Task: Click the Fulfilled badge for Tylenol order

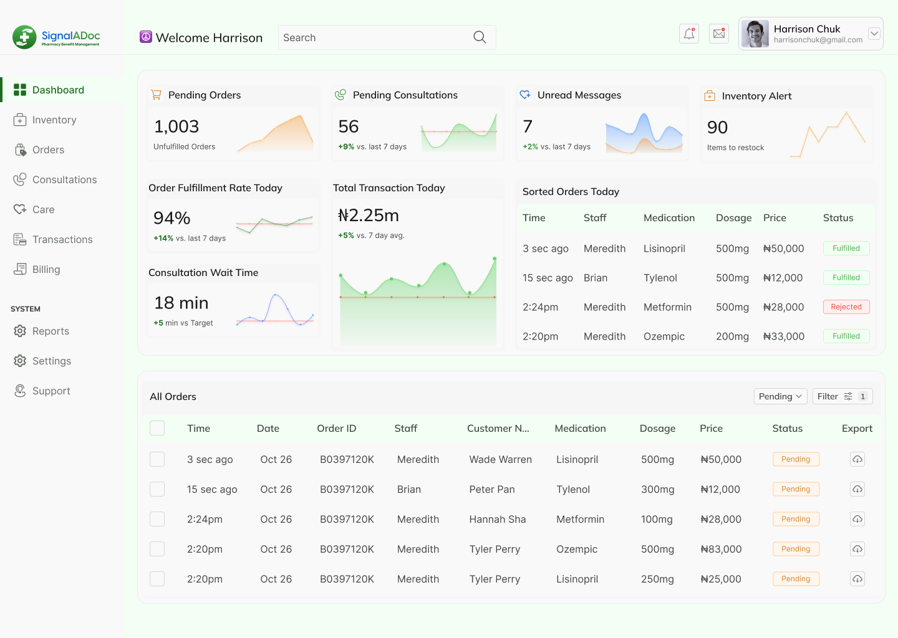Action: tap(846, 277)
